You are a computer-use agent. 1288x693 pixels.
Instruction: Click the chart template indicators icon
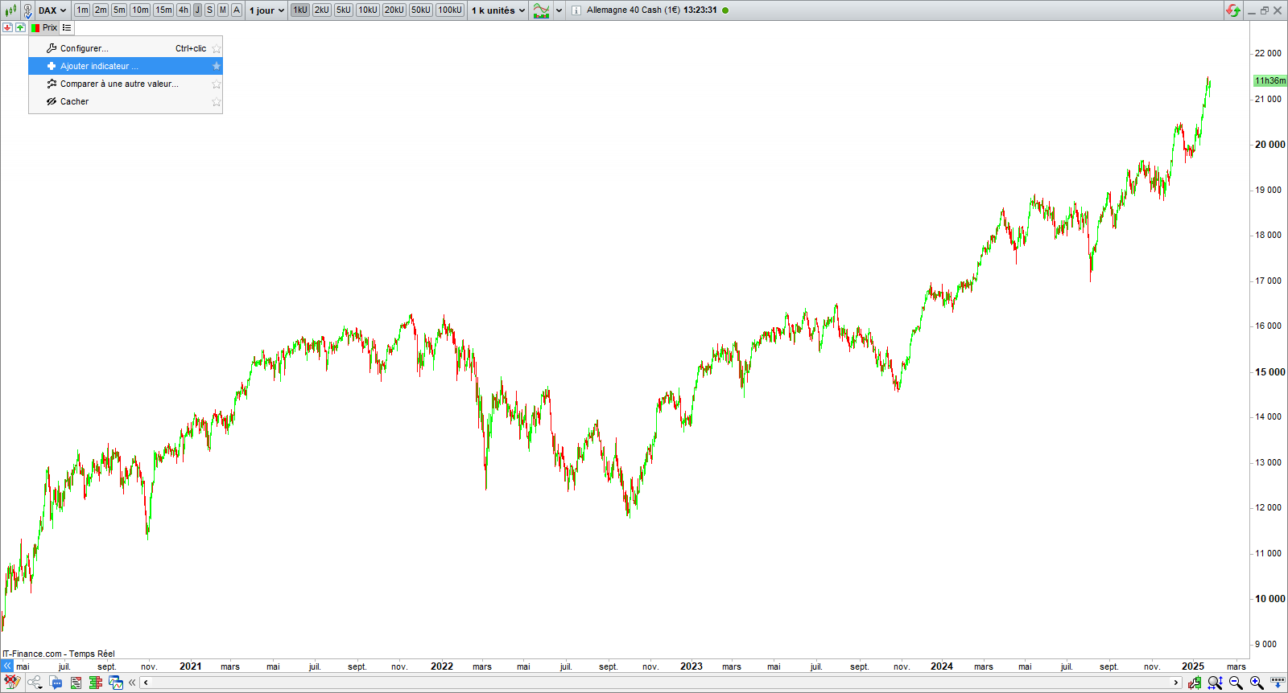coord(541,10)
